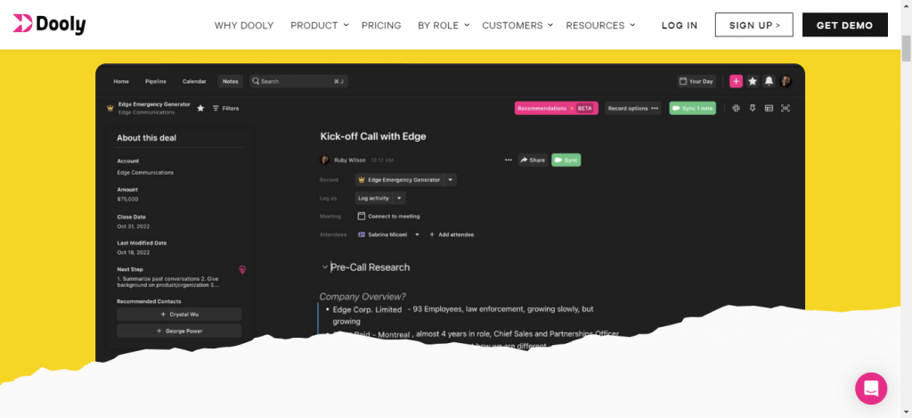Click the lightbulb icon next to Next Step

tap(242, 269)
